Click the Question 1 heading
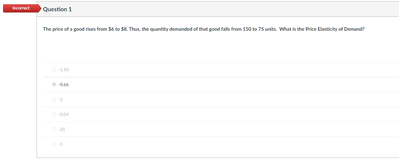Viewport: 399px width, 160px height. click(57, 9)
